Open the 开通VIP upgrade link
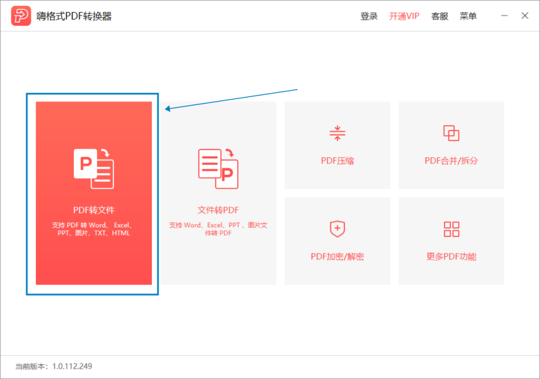This screenshot has width=540, height=379. pyautogui.click(x=404, y=16)
